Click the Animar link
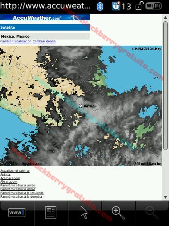 coord(6,175)
